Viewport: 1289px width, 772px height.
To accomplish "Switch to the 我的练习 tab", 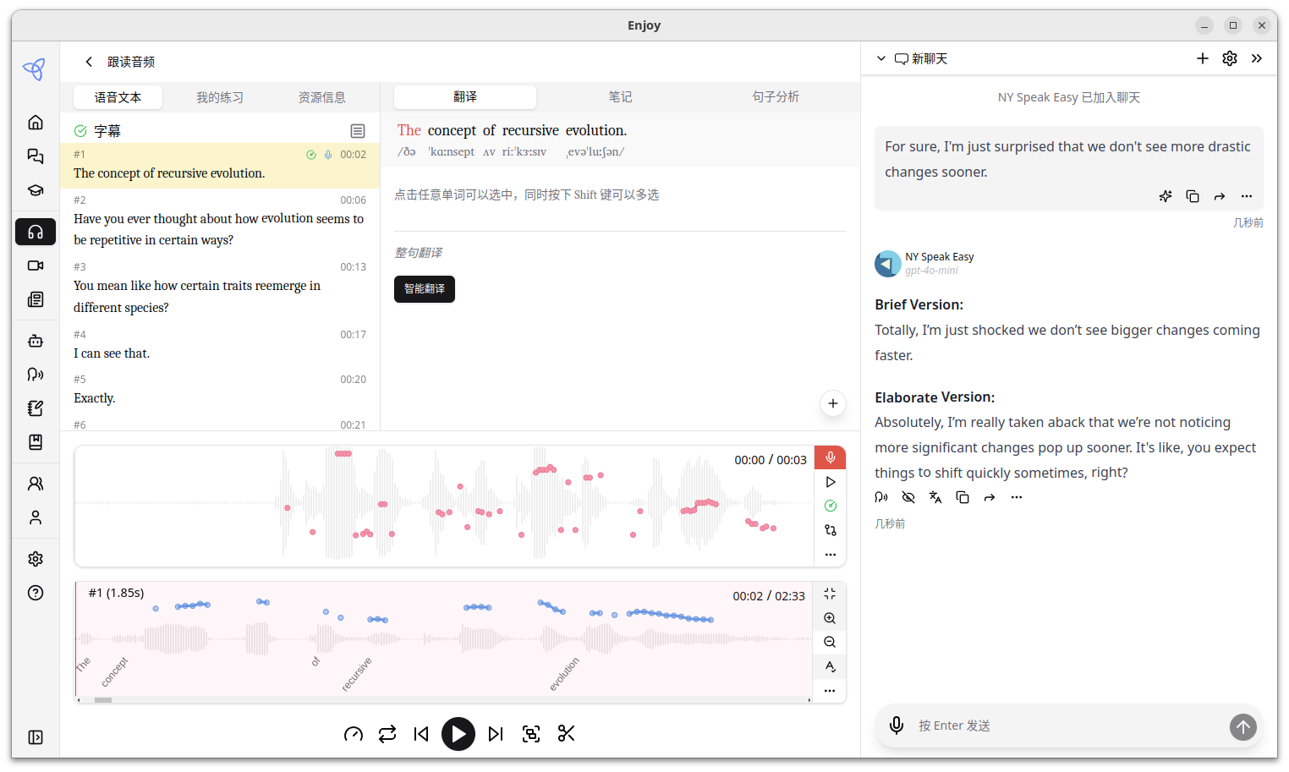I will (220, 97).
